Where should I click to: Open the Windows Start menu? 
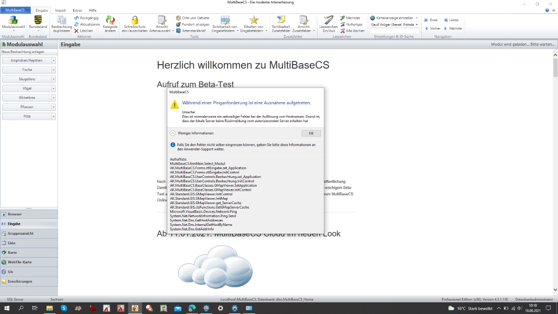(x=7, y=308)
